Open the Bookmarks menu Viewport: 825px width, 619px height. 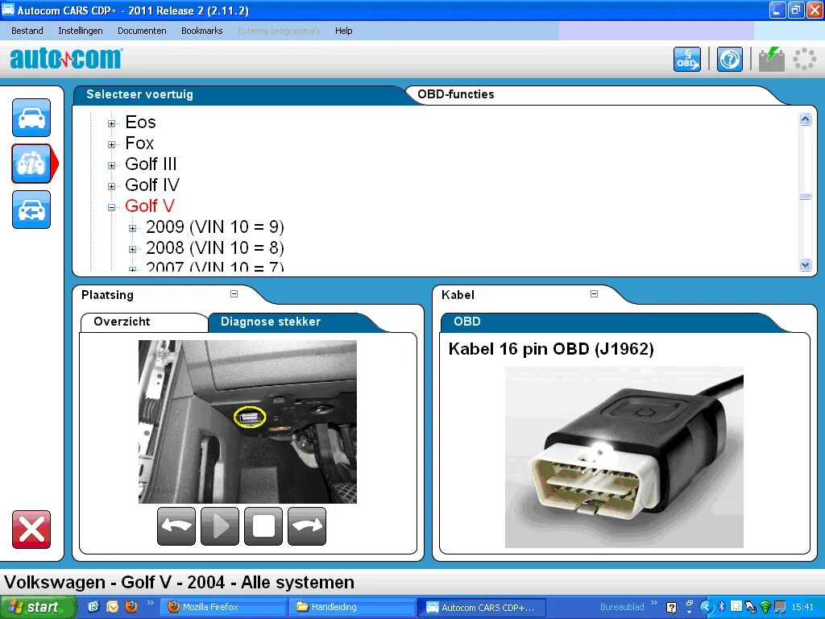(202, 31)
